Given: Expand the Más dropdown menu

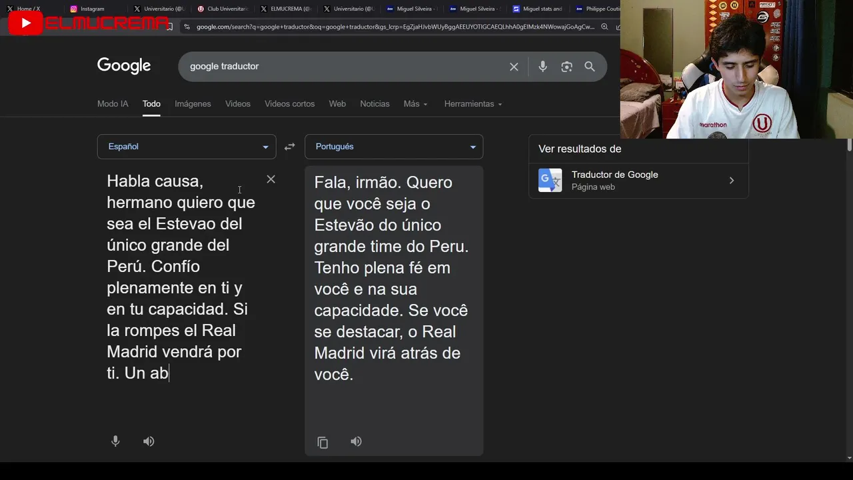Looking at the screenshot, I should 415,104.
